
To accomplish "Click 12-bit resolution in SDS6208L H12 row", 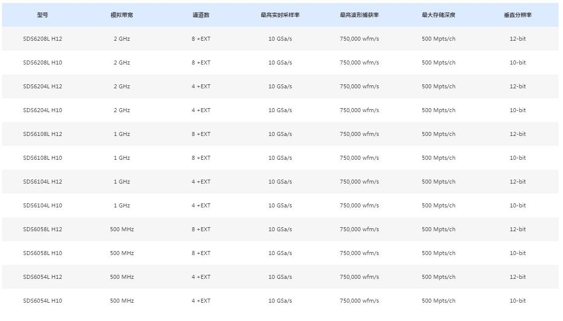I will tap(518, 39).
